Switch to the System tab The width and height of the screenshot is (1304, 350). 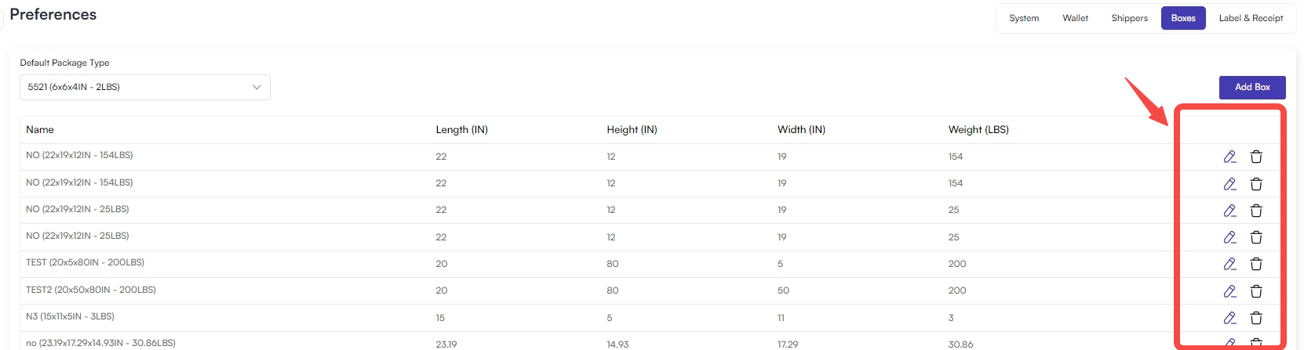click(x=1024, y=18)
